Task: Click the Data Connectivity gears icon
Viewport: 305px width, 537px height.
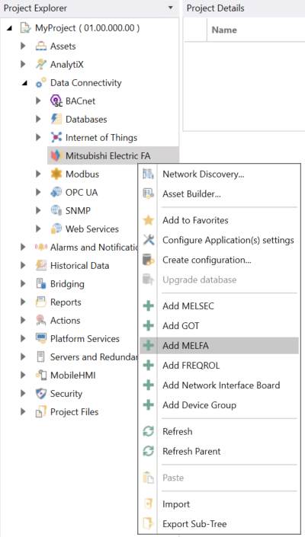Action: (x=41, y=82)
